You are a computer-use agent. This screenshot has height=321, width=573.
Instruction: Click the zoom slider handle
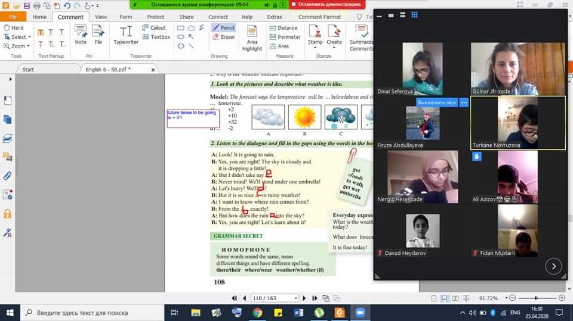pos(536,298)
